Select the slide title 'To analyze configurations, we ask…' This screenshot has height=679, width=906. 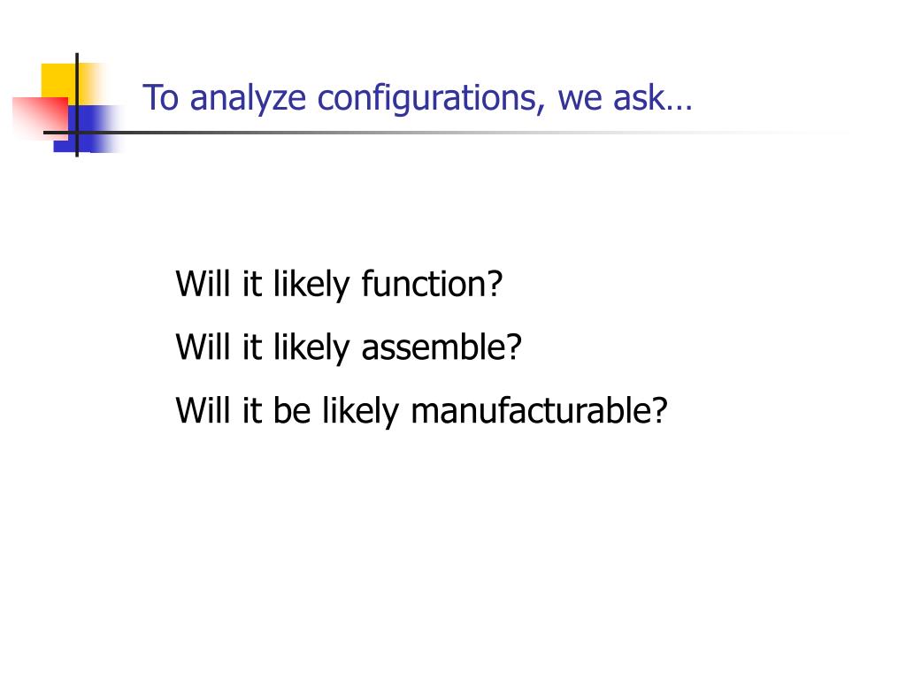[x=418, y=97]
